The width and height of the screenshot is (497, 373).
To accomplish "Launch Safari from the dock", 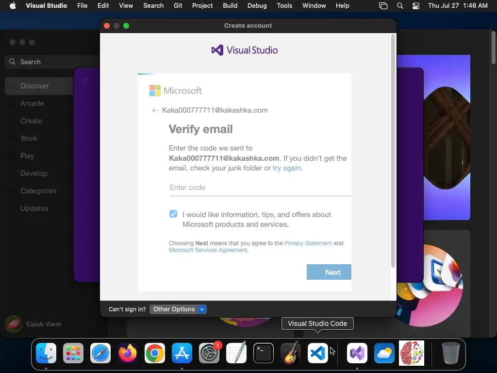I will point(100,353).
